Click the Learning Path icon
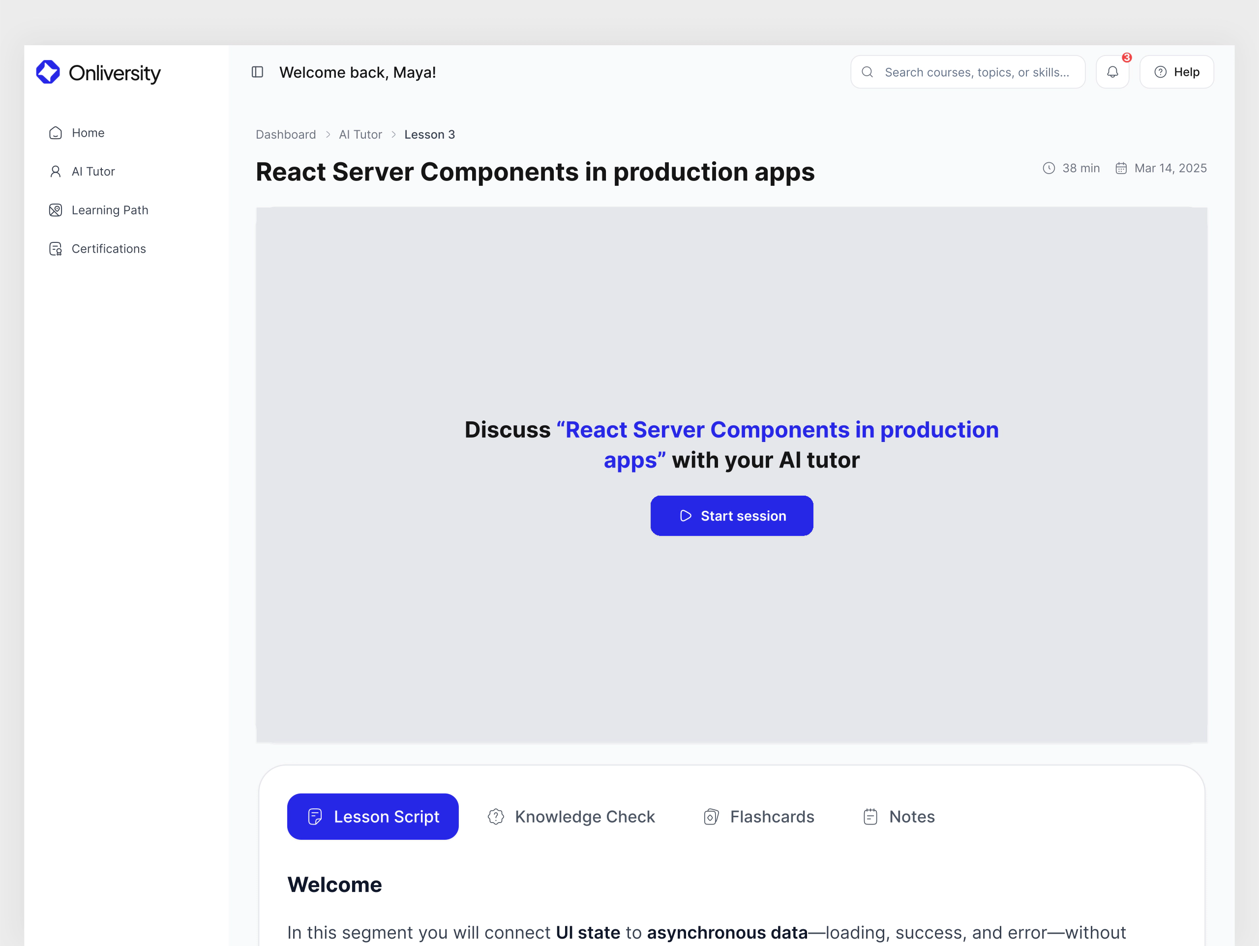1259x946 pixels. pyautogui.click(x=55, y=209)
